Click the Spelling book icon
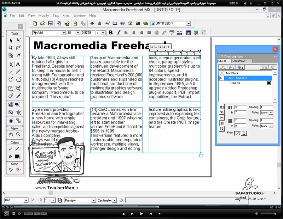The image size is (283, 219). click(x=115, y=23)
